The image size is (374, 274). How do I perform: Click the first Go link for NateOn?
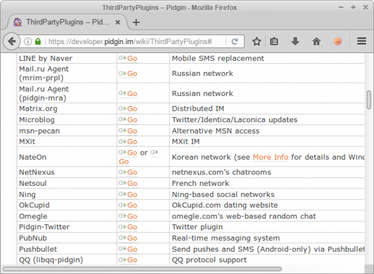pos(128,152)
